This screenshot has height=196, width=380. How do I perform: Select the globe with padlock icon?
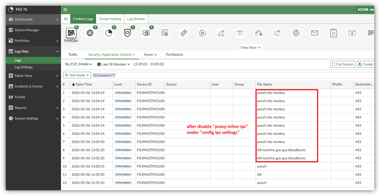click(x=259, y=33)
